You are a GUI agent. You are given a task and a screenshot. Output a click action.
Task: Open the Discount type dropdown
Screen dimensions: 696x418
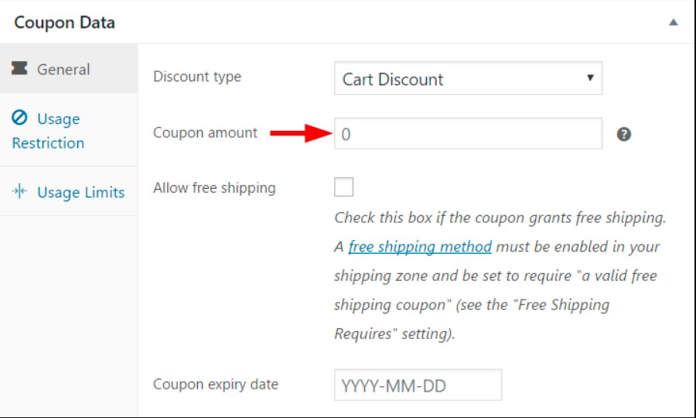click(x=467, y=79)
